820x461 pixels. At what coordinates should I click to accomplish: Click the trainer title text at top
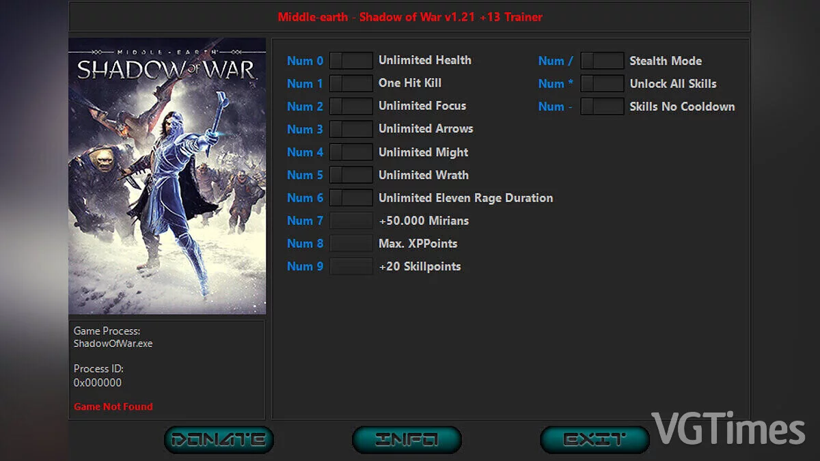pyautogui.click(x=410, y=17)
